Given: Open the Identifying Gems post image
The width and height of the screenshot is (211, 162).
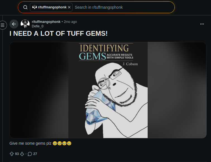Looking at the screenshot, I should [108, 90].
